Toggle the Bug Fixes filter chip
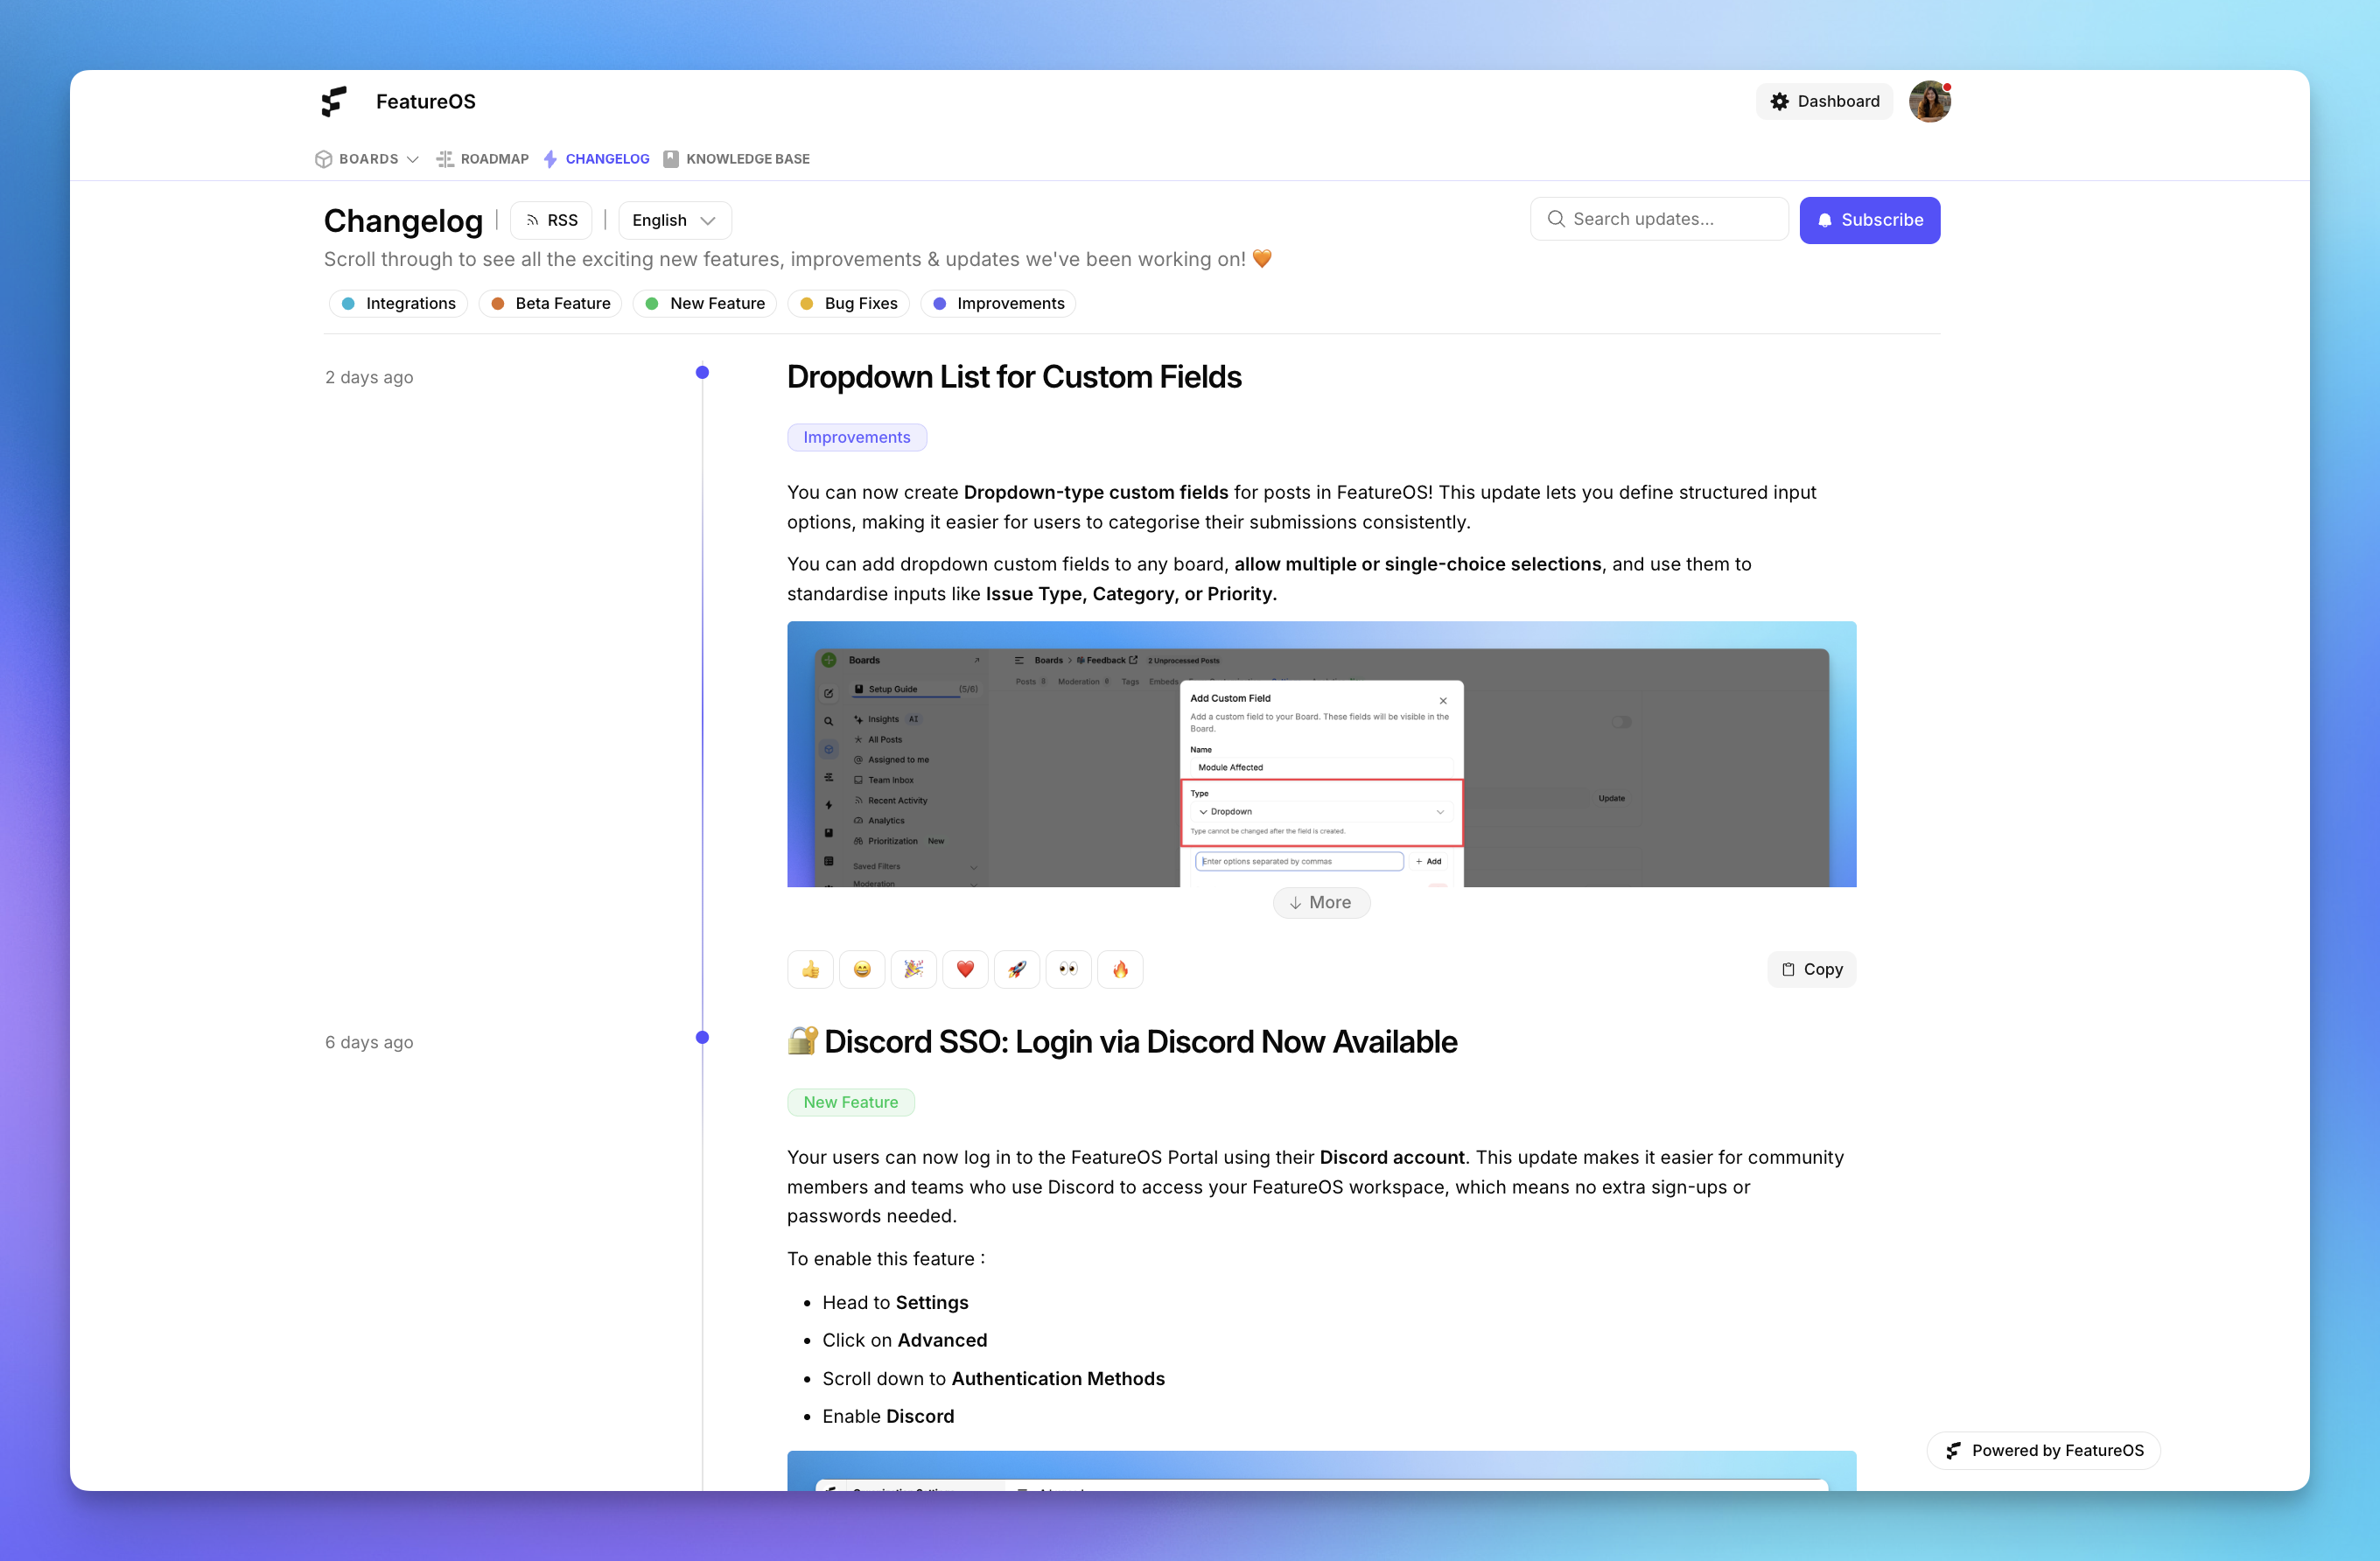The width and height of the screenshot is (2380, 1561). tap(848, 303)
